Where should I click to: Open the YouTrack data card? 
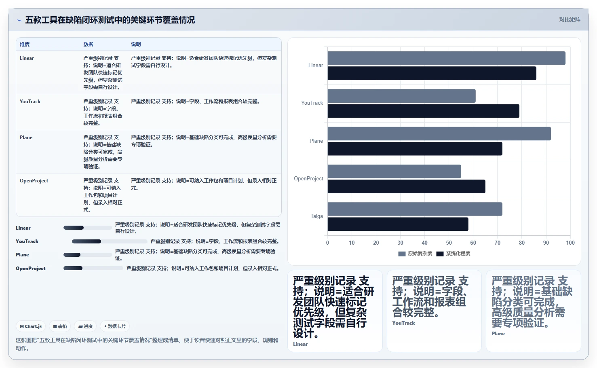434,311
